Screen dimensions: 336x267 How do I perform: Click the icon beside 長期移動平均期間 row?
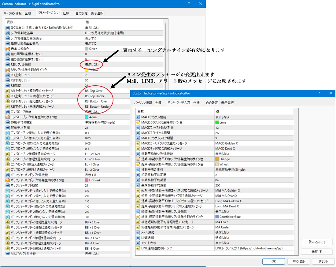coord(138,185)
